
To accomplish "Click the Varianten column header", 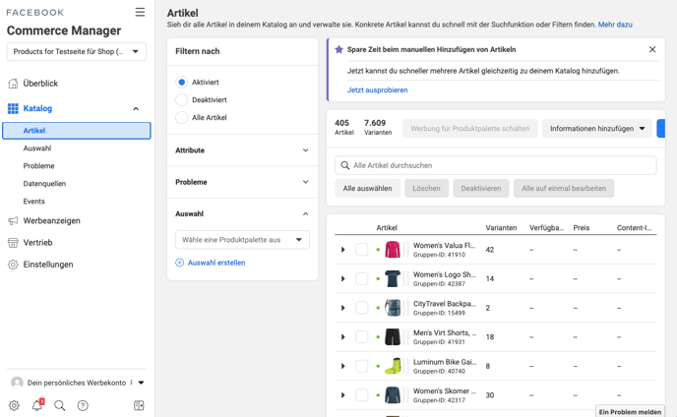I will (501, 227).
